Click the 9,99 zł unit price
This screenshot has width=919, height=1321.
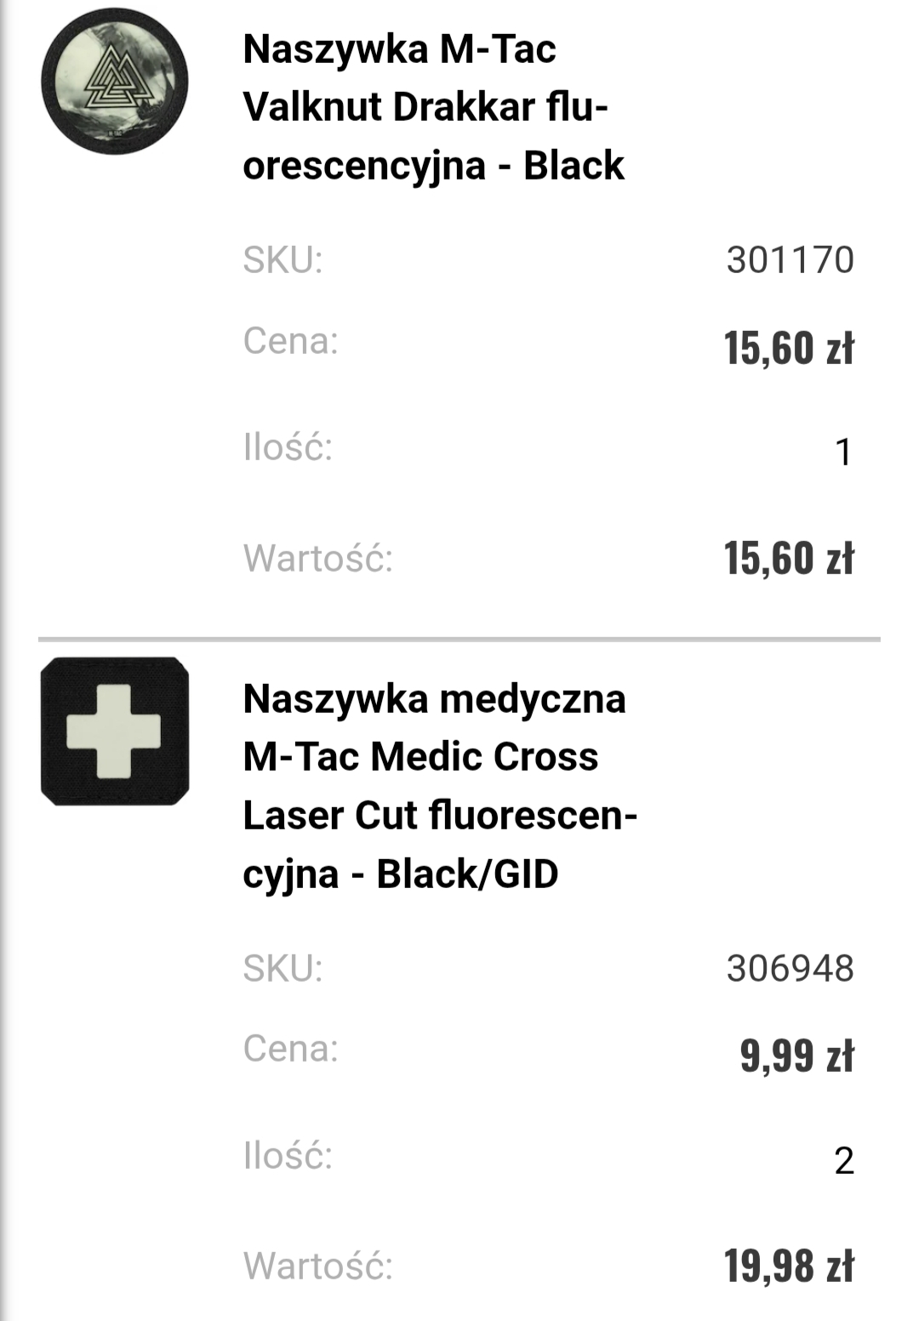point(796,1056)
